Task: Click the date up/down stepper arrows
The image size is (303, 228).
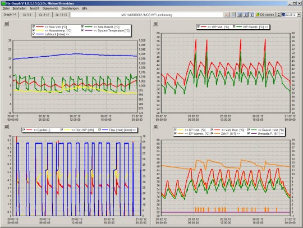Action: [279, 15]
